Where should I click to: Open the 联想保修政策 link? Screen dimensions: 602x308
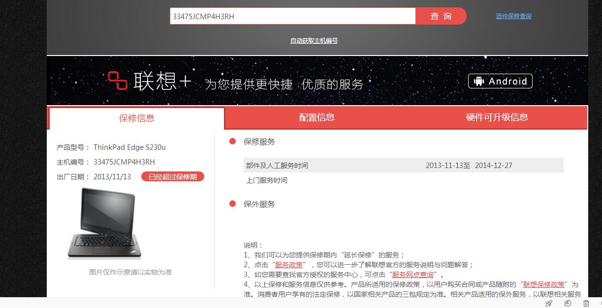[544, 284]
